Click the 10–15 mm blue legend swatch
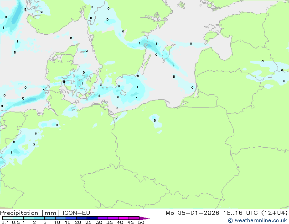Viewport: 289px width, 224px height. tap(61, 218)
